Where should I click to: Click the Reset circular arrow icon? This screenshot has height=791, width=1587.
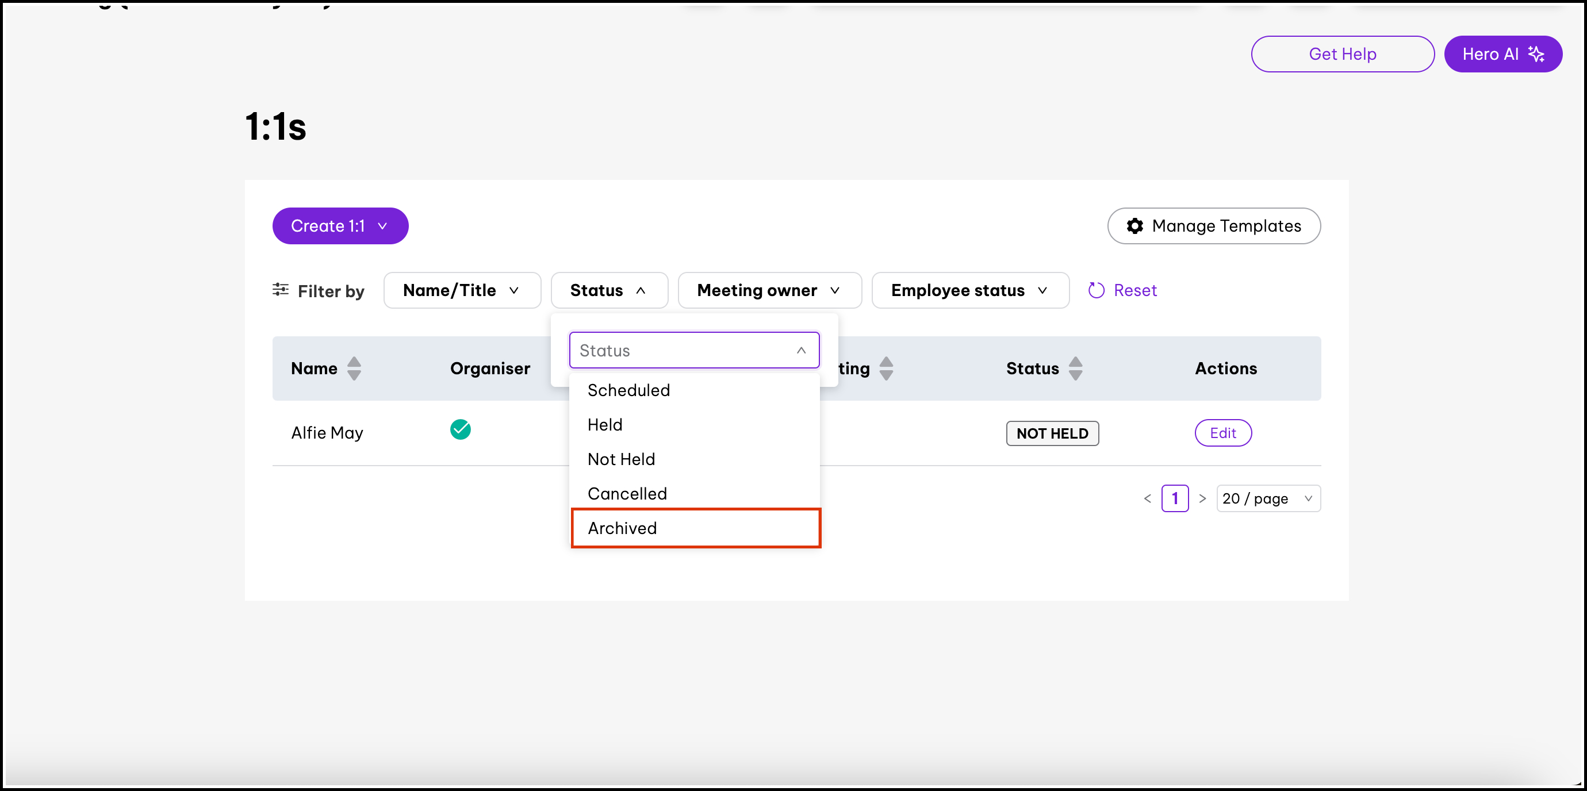[1096, 290]
